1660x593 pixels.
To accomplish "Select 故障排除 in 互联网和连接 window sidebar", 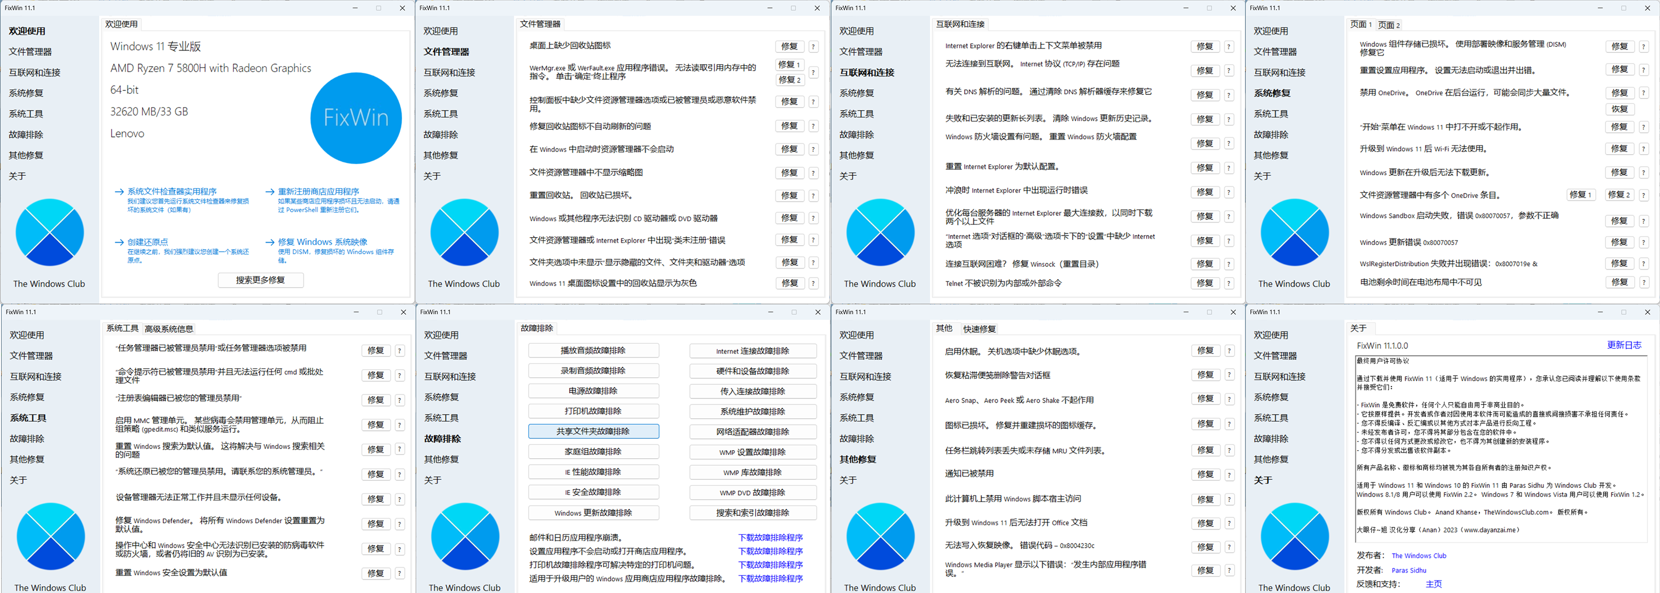I will click(x=856, y=135).
